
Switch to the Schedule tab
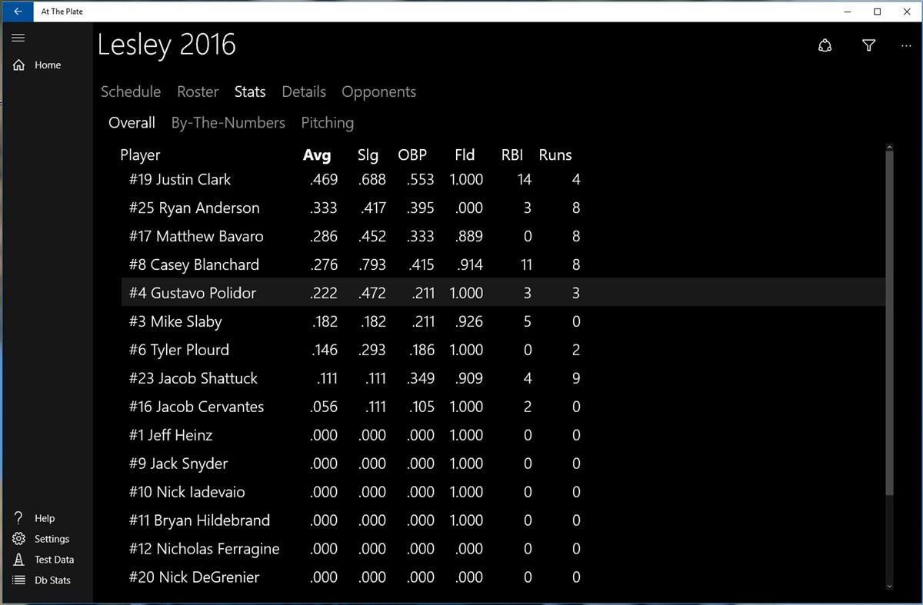pos(130,91)
